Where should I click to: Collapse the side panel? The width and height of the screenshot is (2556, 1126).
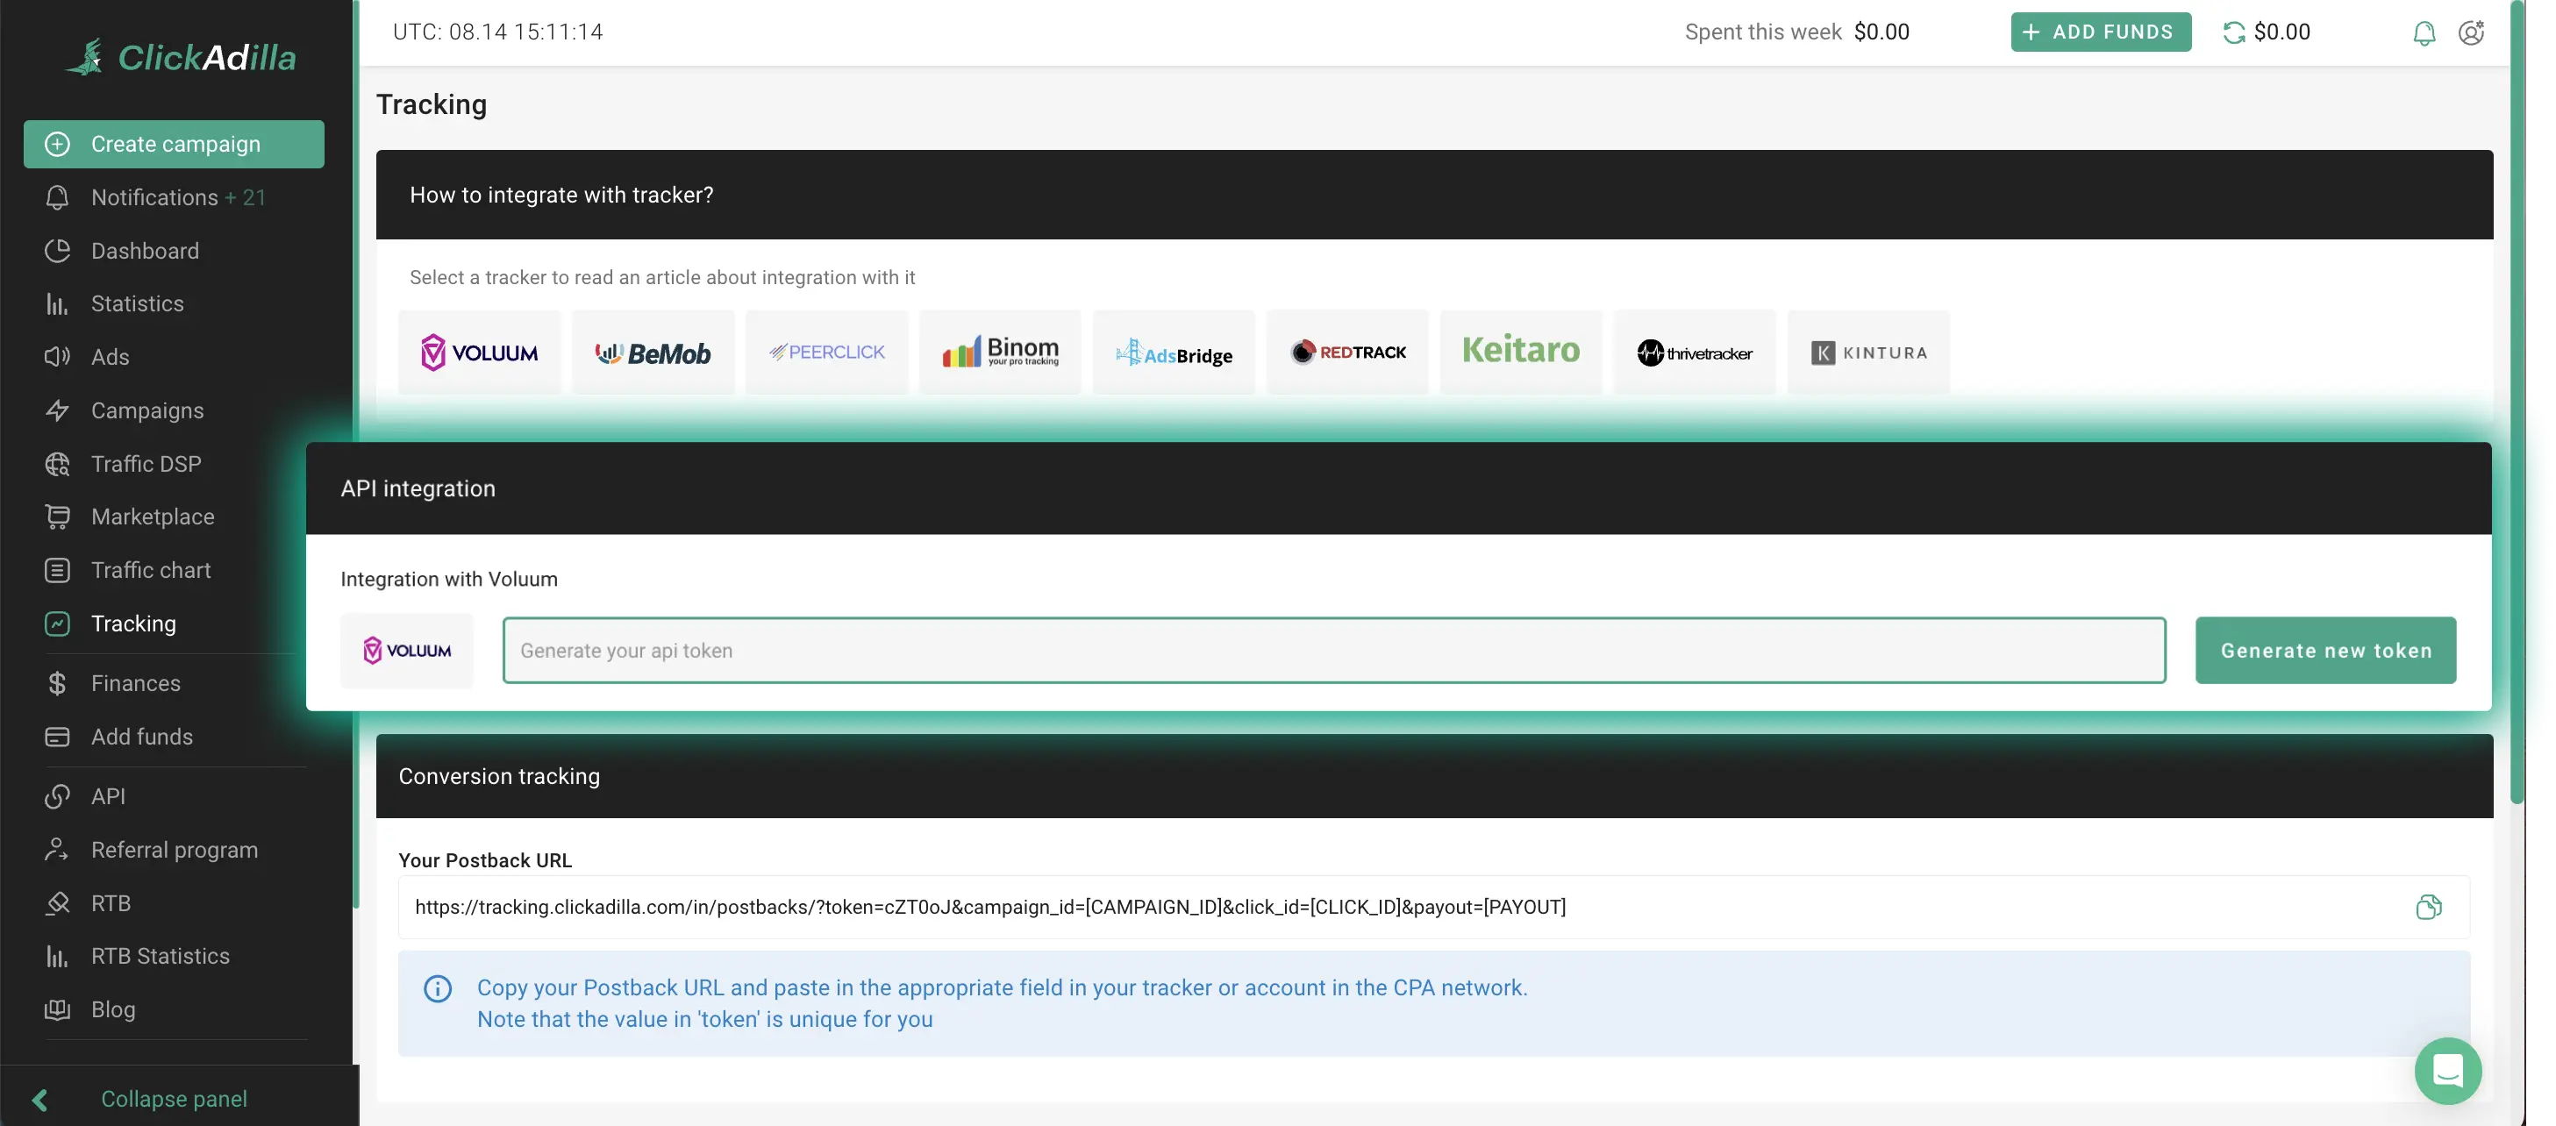[174, 1098]
